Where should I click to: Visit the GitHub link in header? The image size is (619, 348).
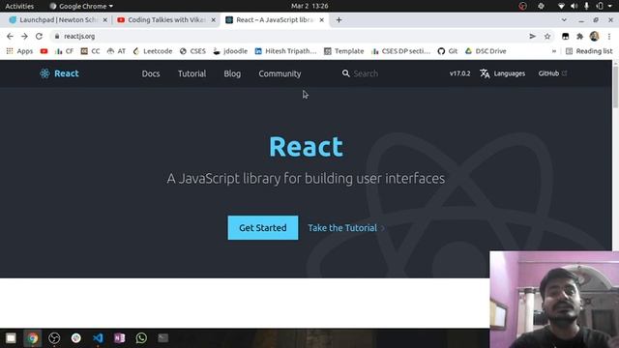click(x=552, y=73)
